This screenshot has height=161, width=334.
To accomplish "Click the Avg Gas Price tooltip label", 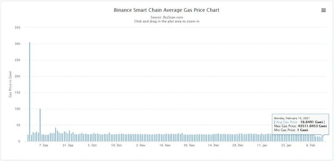I will 286,122.
